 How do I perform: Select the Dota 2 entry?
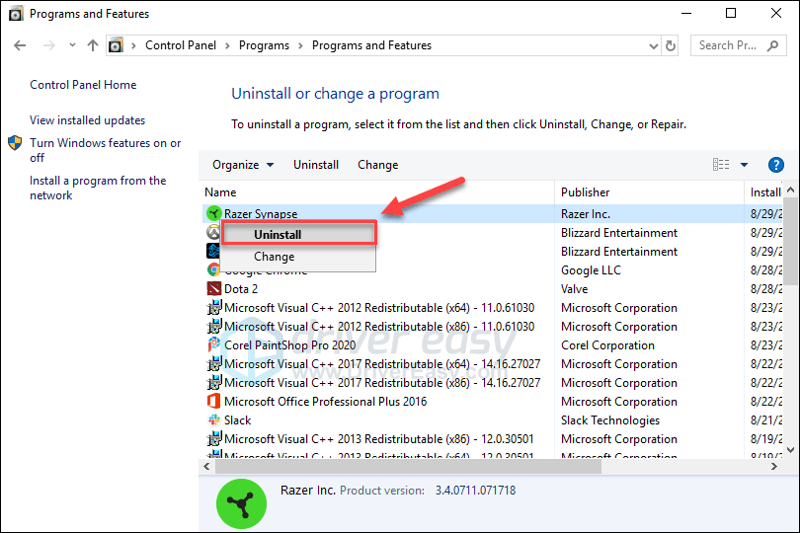[241, 288]
